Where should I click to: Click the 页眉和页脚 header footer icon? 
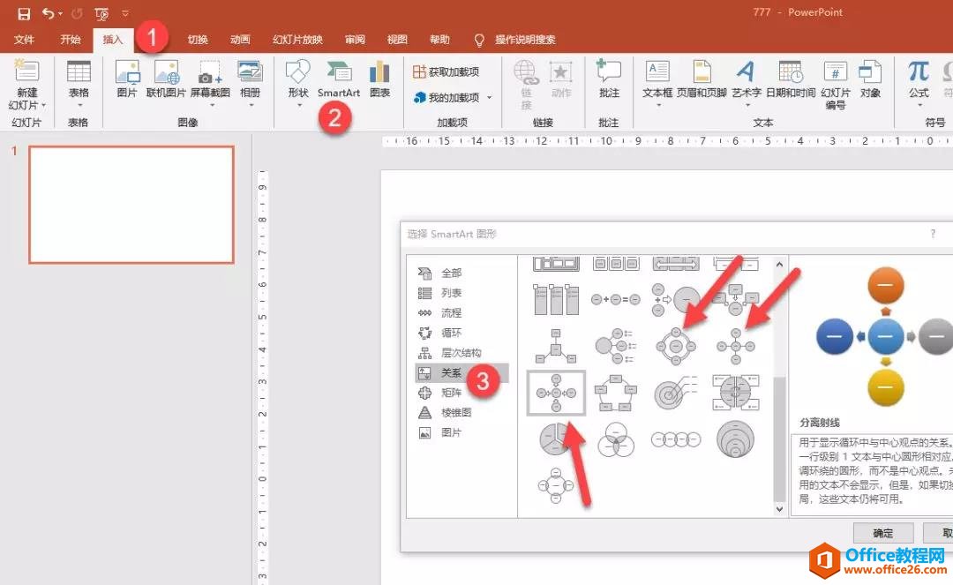coord(702,79)
